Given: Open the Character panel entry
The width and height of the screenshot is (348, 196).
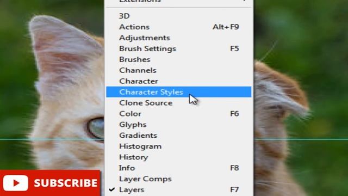Looking at the screenshot, I should [179, 81].
